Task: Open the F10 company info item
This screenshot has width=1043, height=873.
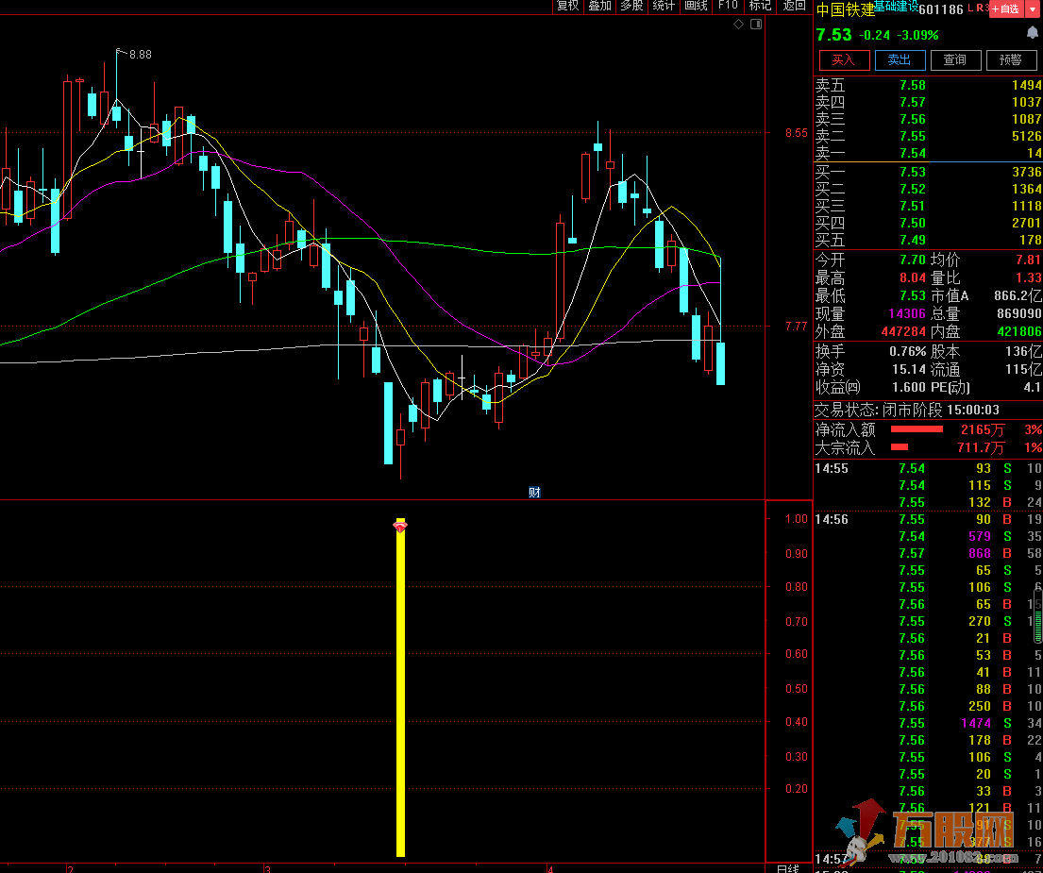Action: (x=728, y=6)
